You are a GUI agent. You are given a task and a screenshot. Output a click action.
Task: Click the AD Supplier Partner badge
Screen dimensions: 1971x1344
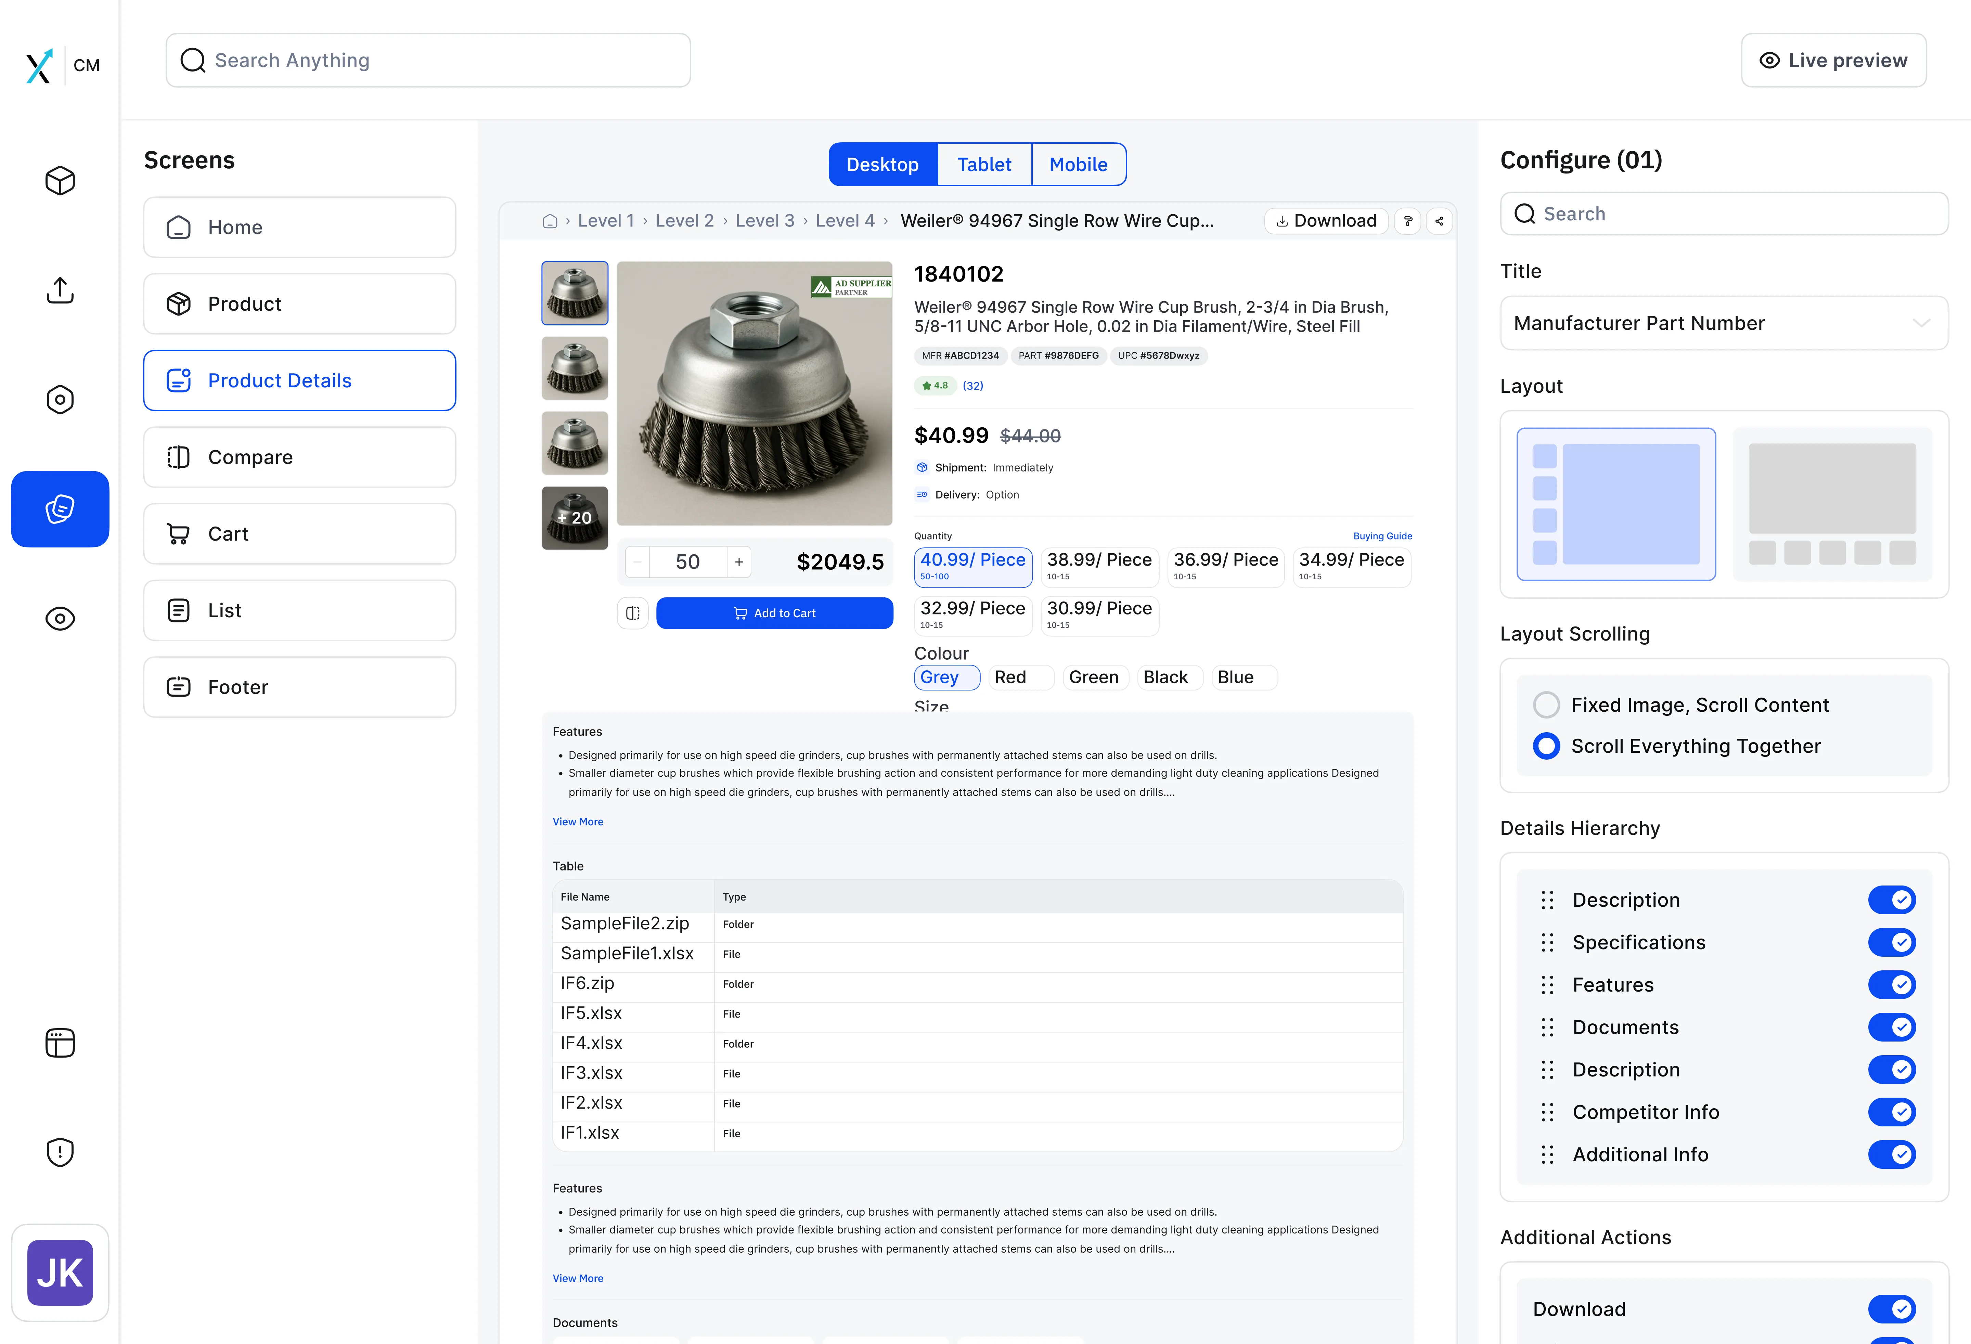(851, 287)
